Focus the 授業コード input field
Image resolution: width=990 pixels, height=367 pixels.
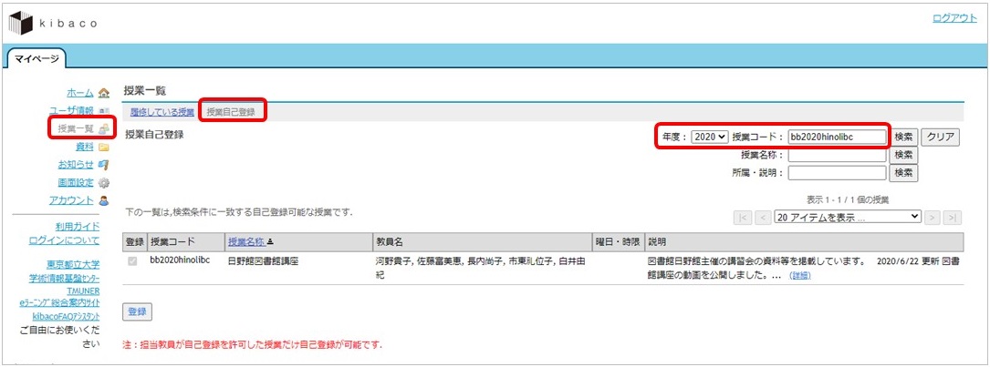(x=837, y=137)
